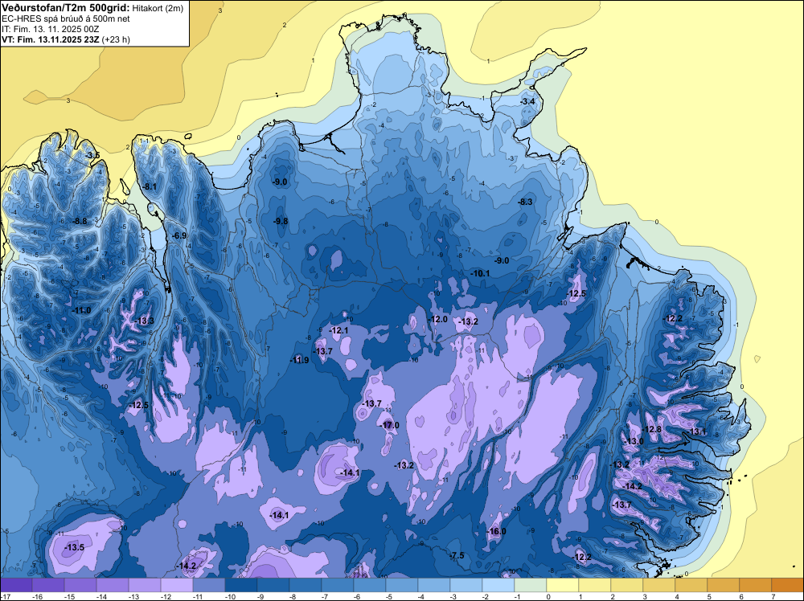This screenshot has height=601, width=804.
Task: Select the -8.8 temperature reading
Action: pyautogui.click(x=80, y=221)
